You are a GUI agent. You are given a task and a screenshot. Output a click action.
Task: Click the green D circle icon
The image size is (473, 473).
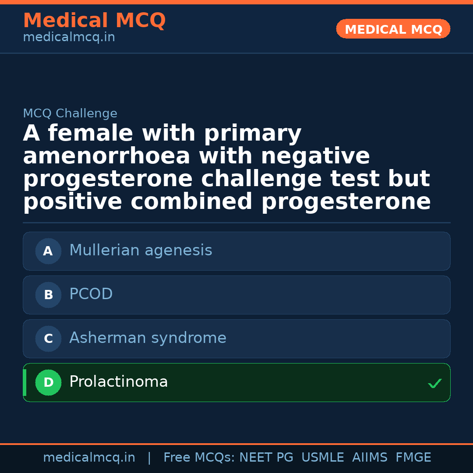coord(48,382)
